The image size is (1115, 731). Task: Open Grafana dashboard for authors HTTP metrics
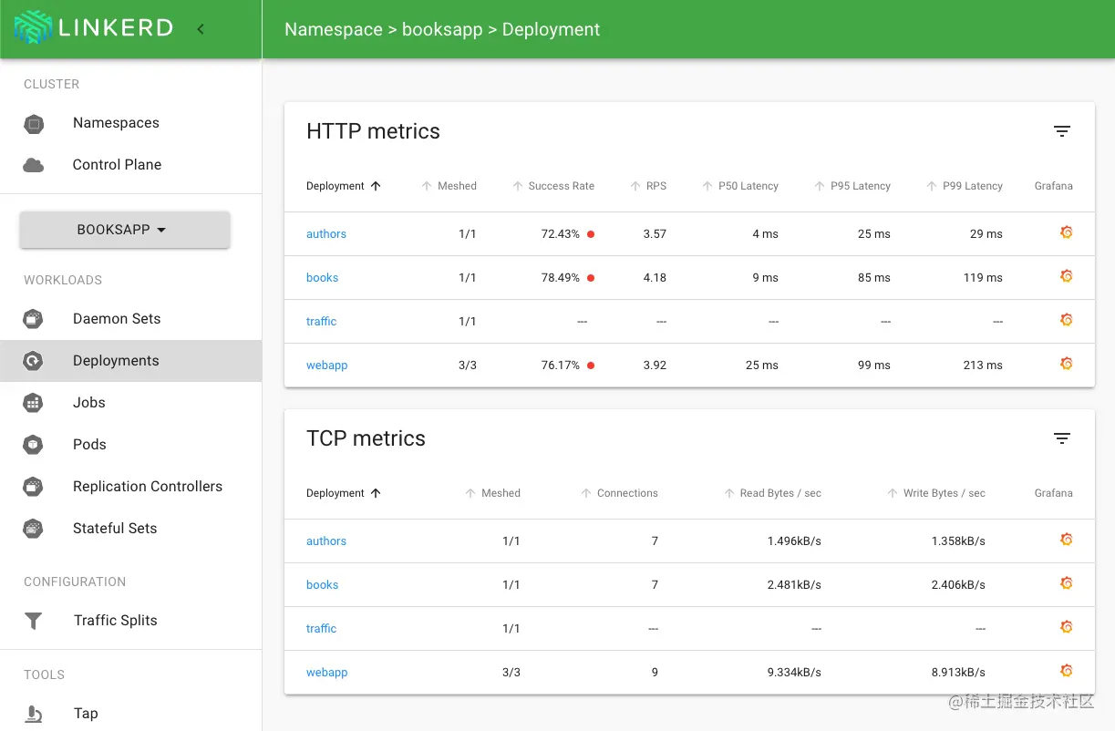[x=1066, y=232]
